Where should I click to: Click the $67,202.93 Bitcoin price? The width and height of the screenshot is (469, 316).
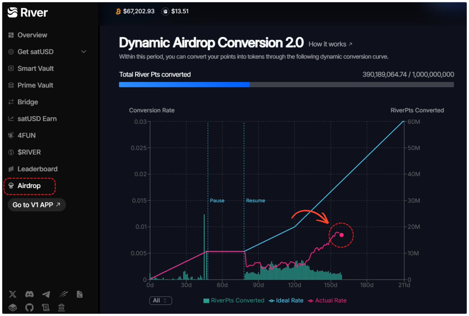[x=139, y=11]
